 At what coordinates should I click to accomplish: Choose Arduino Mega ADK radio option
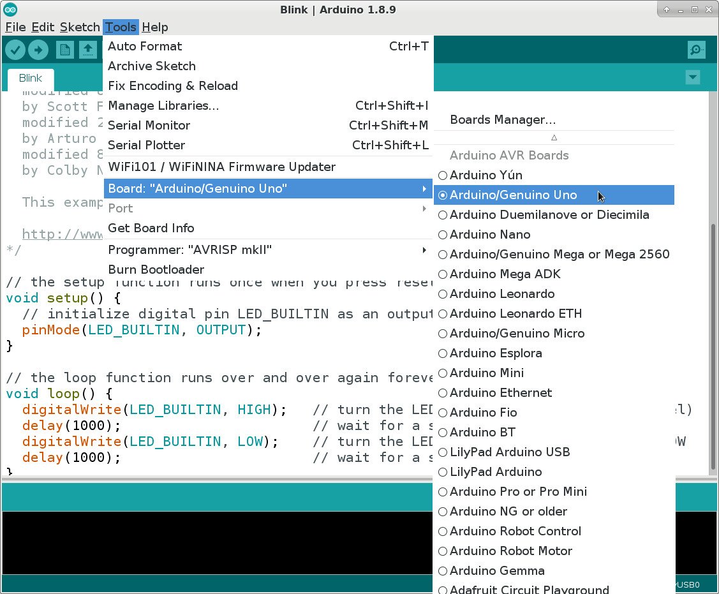[x=442, y=274]
